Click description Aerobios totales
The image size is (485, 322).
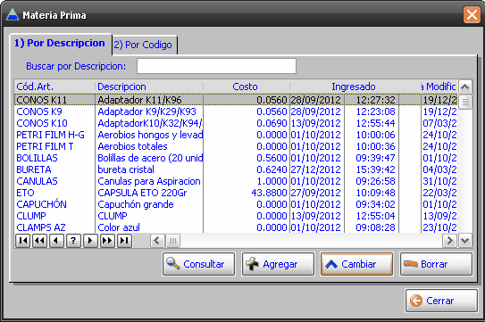coord(132,146)
